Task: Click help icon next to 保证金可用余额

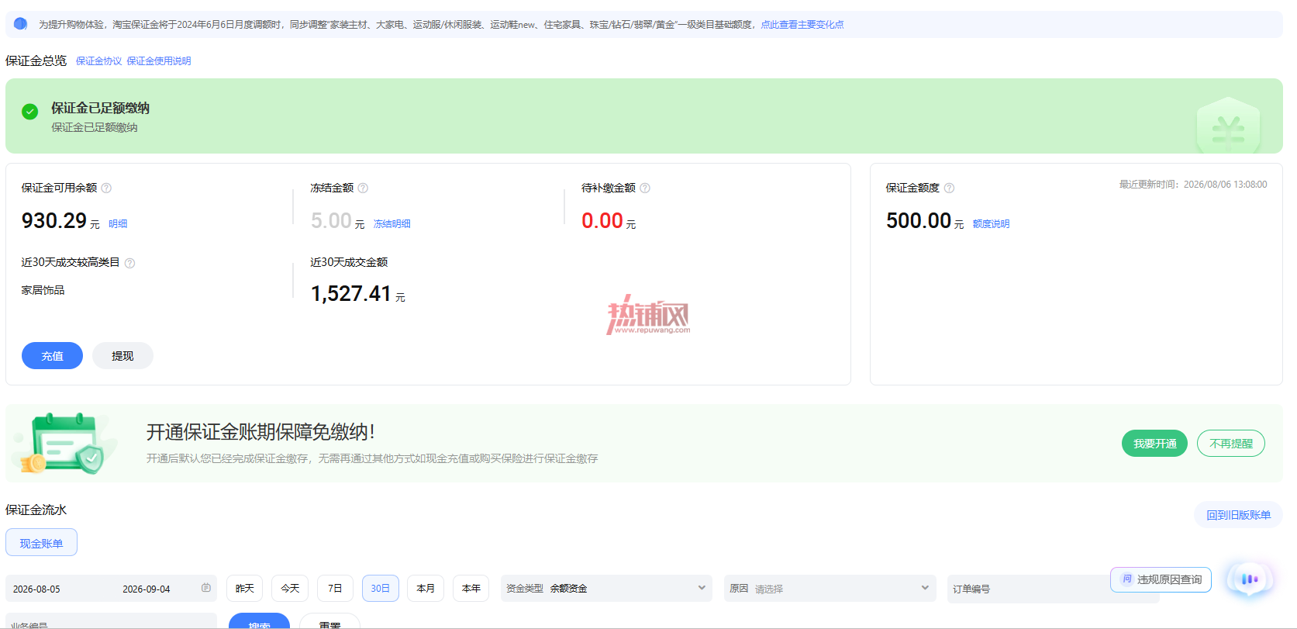Action: click(x=107, y=188)
